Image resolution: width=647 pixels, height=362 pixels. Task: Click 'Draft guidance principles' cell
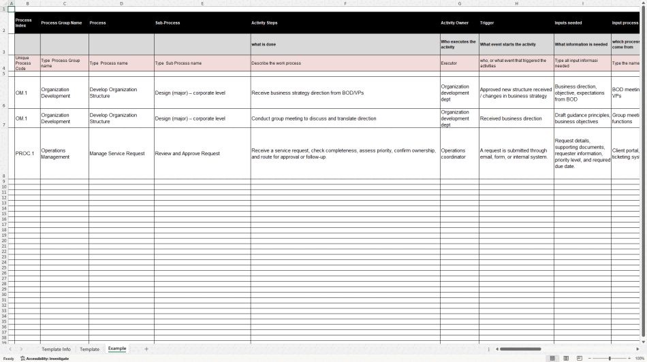pyautogui.click(x=582, y=118)
